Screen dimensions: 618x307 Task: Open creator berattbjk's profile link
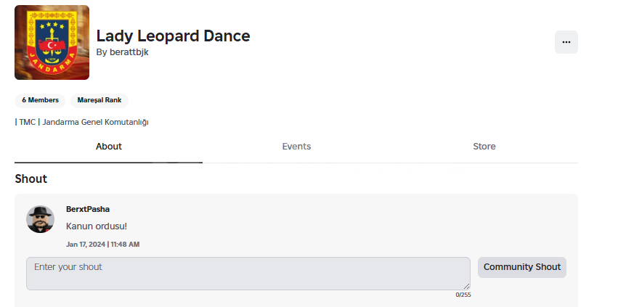click(x=129, y=52)
